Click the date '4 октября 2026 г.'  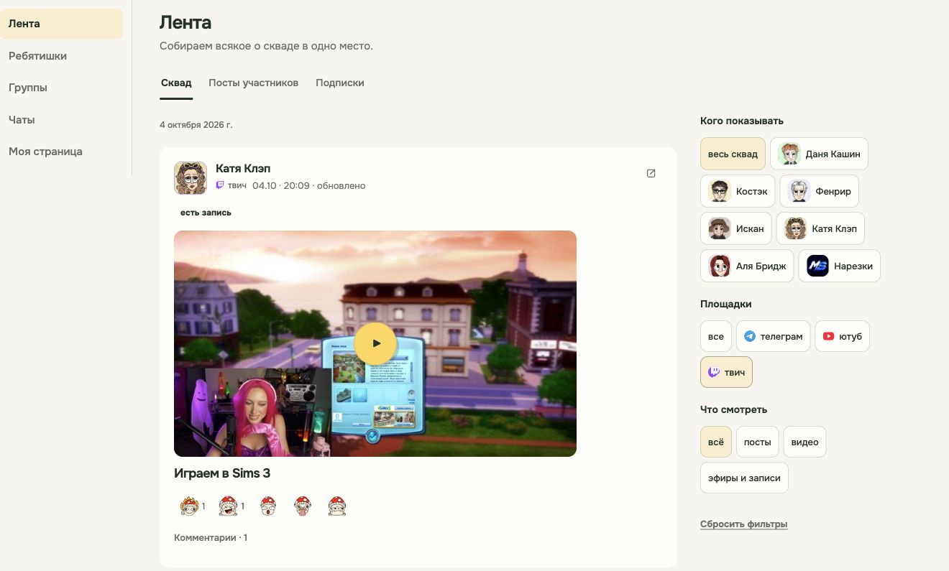[x=196, y=125]
